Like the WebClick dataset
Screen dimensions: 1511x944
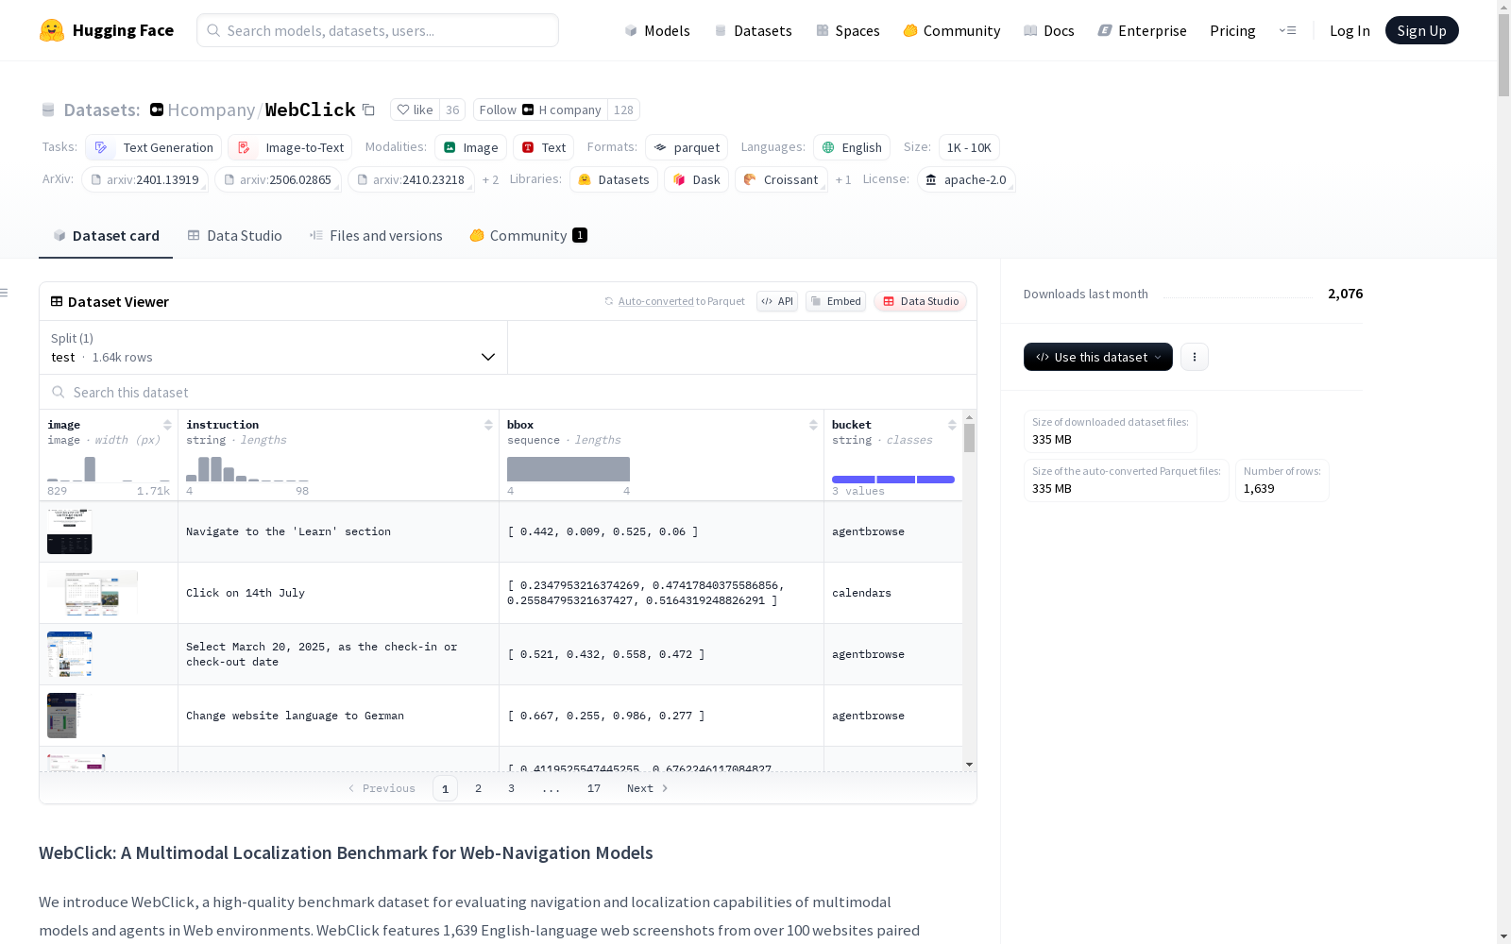(416, 110)
